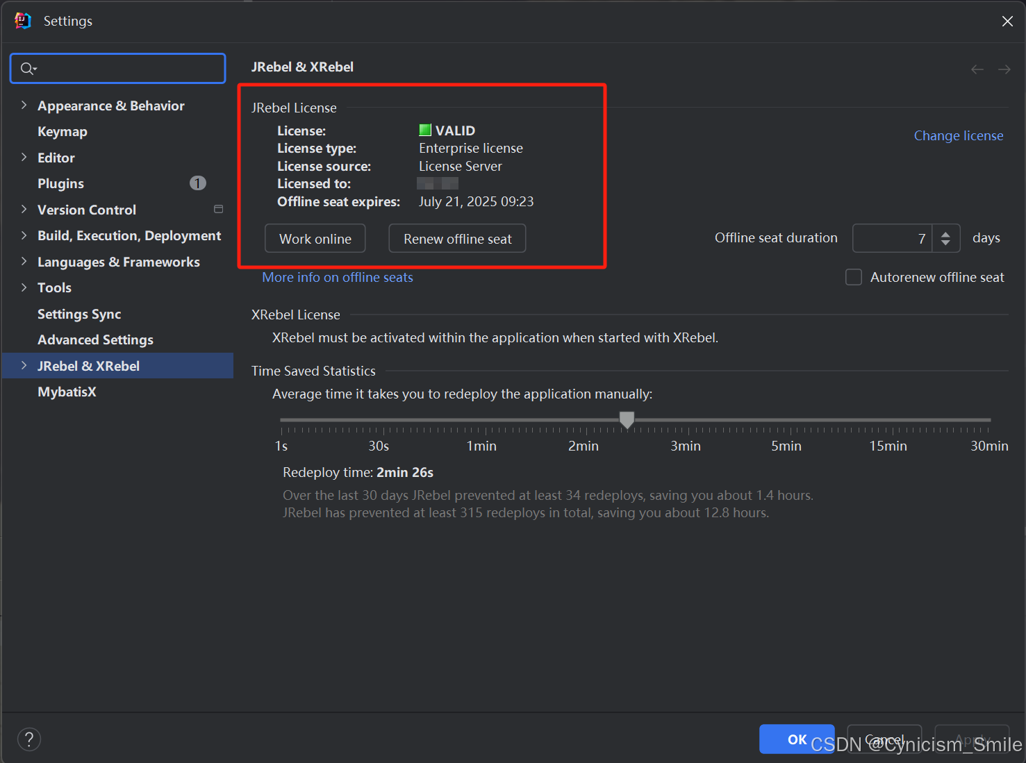
Task: Click Renew offline seat button
Action: coord(457,238)
